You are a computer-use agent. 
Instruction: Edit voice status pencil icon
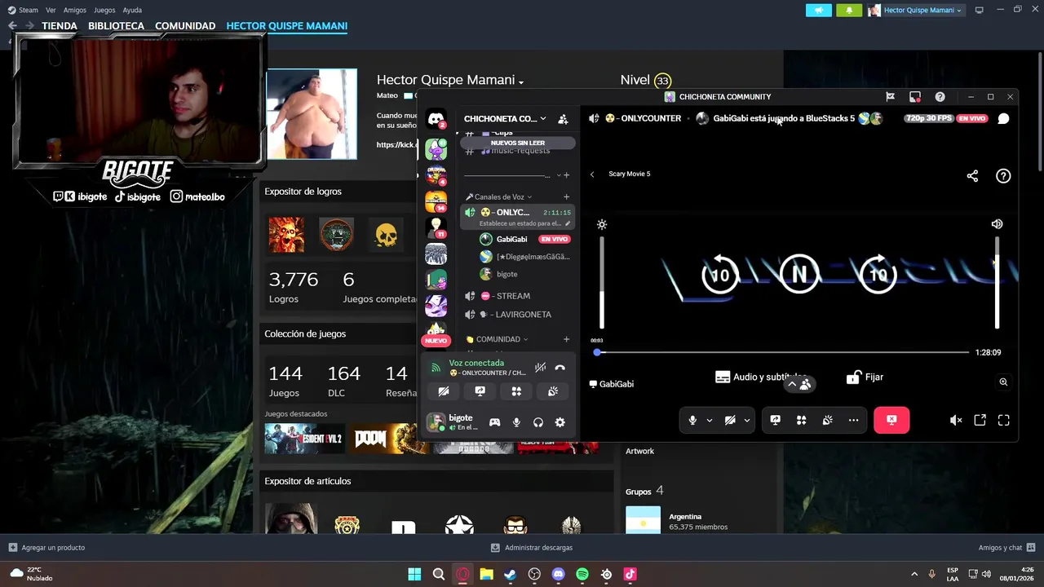(568, 223)
